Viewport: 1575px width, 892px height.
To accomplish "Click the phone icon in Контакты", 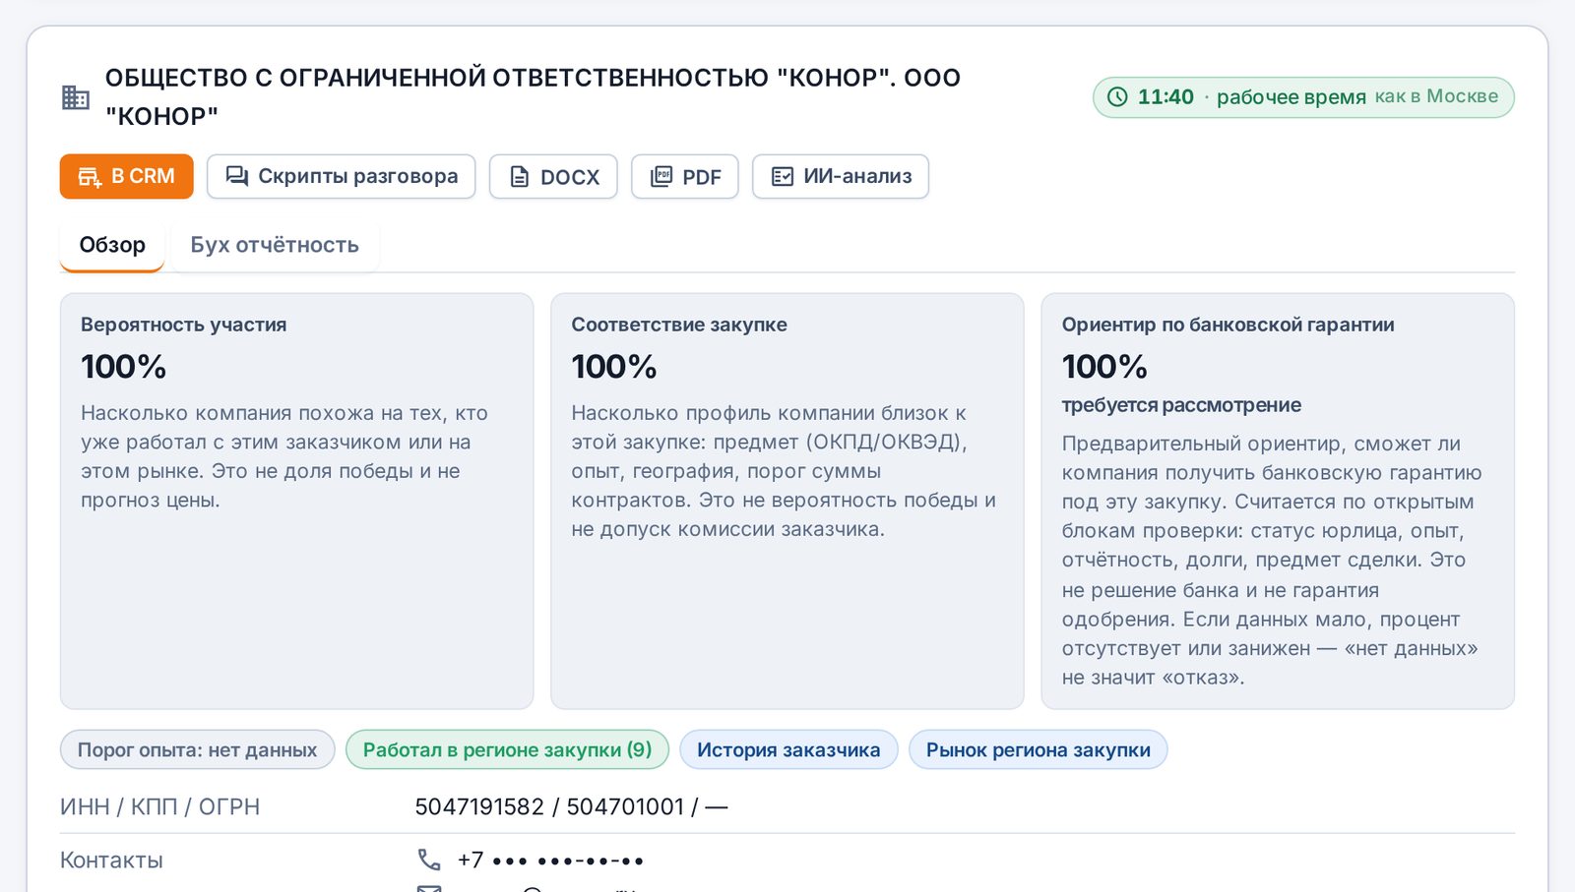I will click(x=429, y=860).
